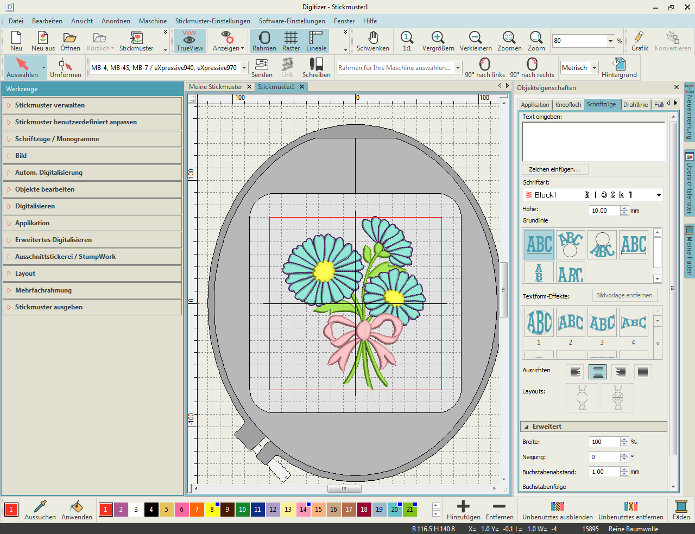Toggle the Rahmen hoop display
The width and height of the screenshot is (695, 534).
264,41
